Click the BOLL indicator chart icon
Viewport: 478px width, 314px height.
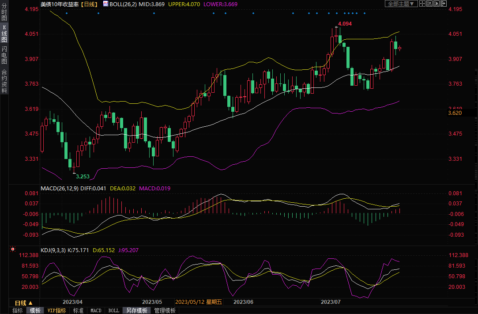coord(105,4)
